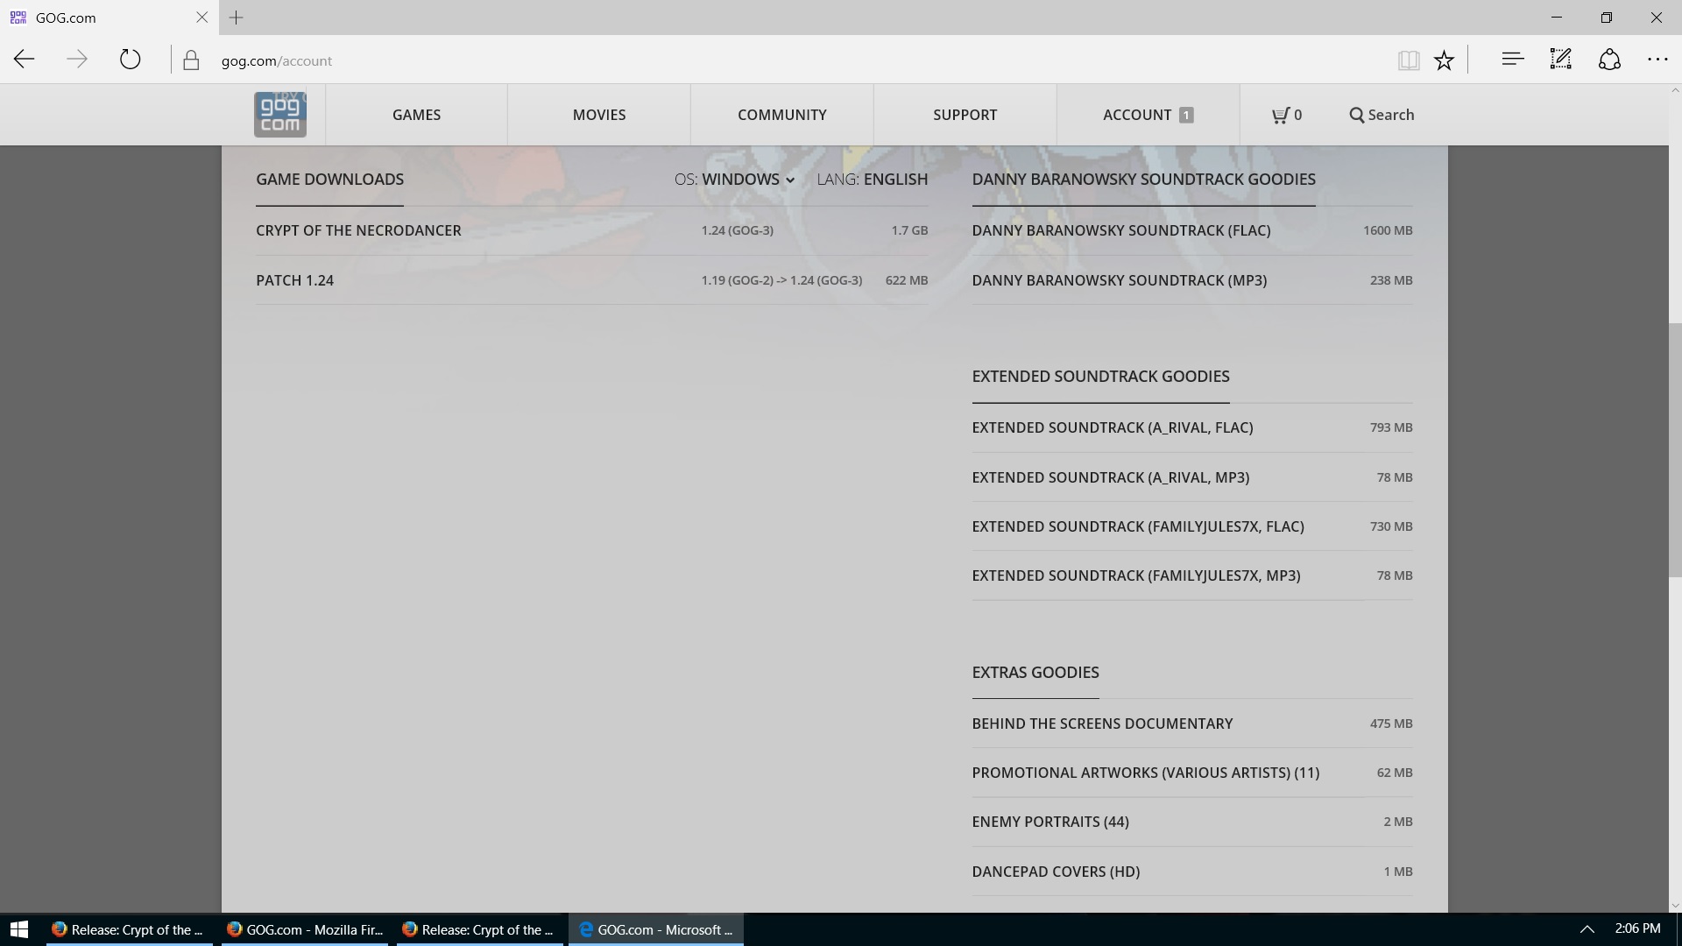Close the GOG.com tab

[201, 18]
